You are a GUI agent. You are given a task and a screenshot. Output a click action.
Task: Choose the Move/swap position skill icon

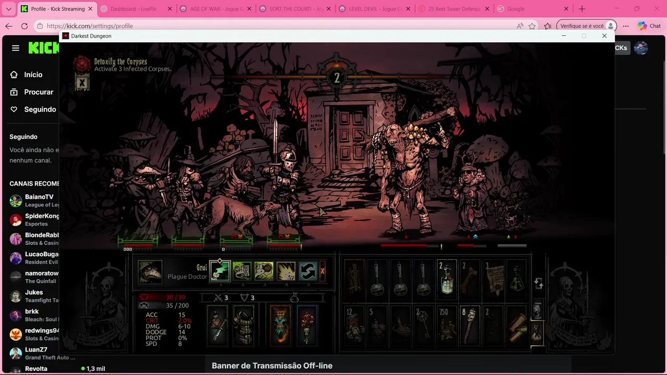pyautogui.click(x=307, y=271)
